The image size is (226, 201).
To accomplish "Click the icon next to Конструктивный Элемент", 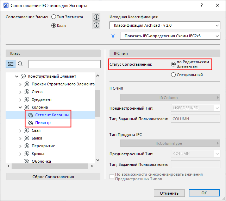I will (x=23, y=76).
